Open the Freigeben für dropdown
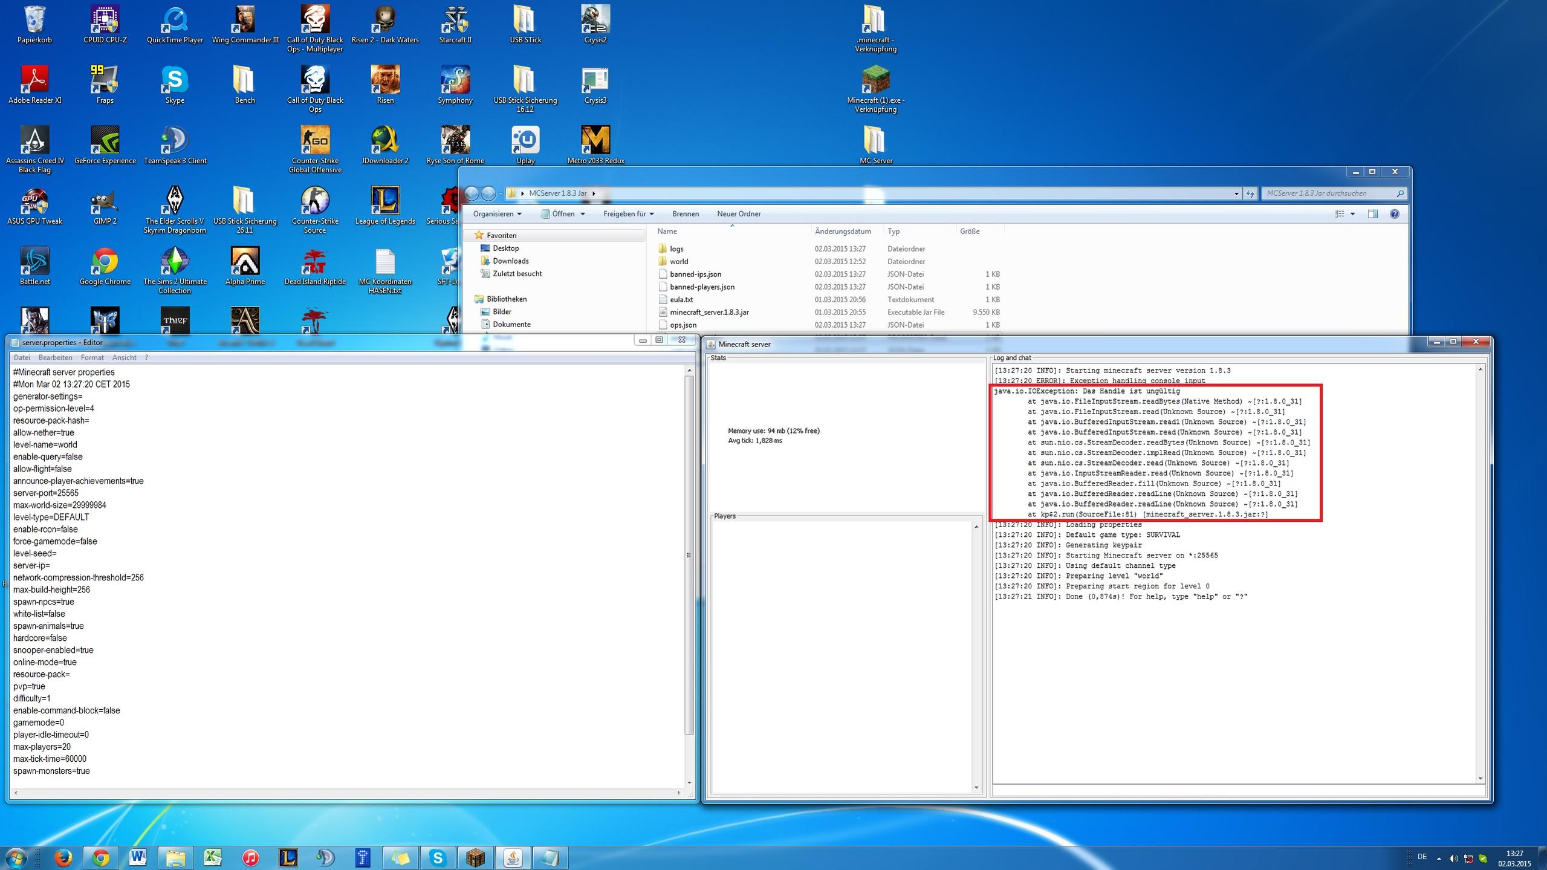Screen dimensions: 1547x870 click(628, 213)
